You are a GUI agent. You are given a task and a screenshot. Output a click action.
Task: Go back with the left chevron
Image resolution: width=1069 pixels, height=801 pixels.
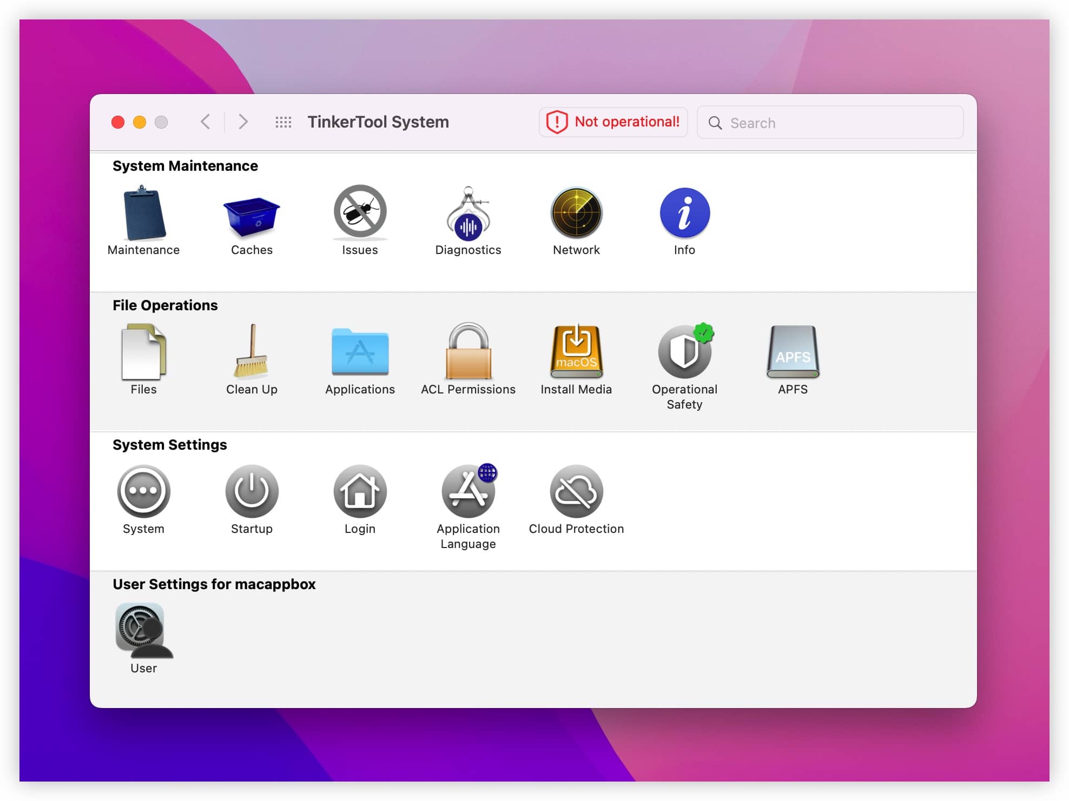tap(205, 122)
